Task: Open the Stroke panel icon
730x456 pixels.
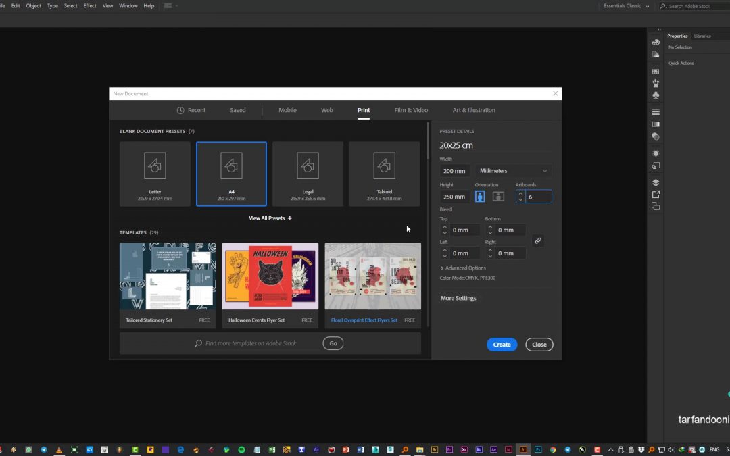Action: pyautogui.click(x=656, y=112)
